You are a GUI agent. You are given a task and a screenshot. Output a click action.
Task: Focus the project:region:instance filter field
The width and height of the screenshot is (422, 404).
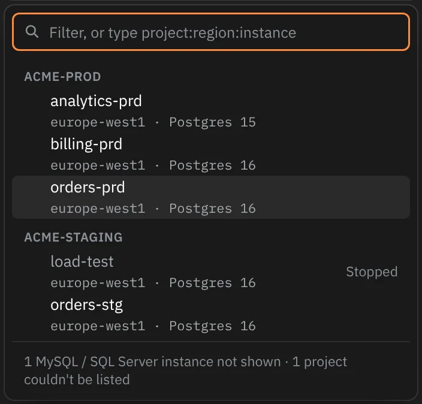tap(211, 32)
